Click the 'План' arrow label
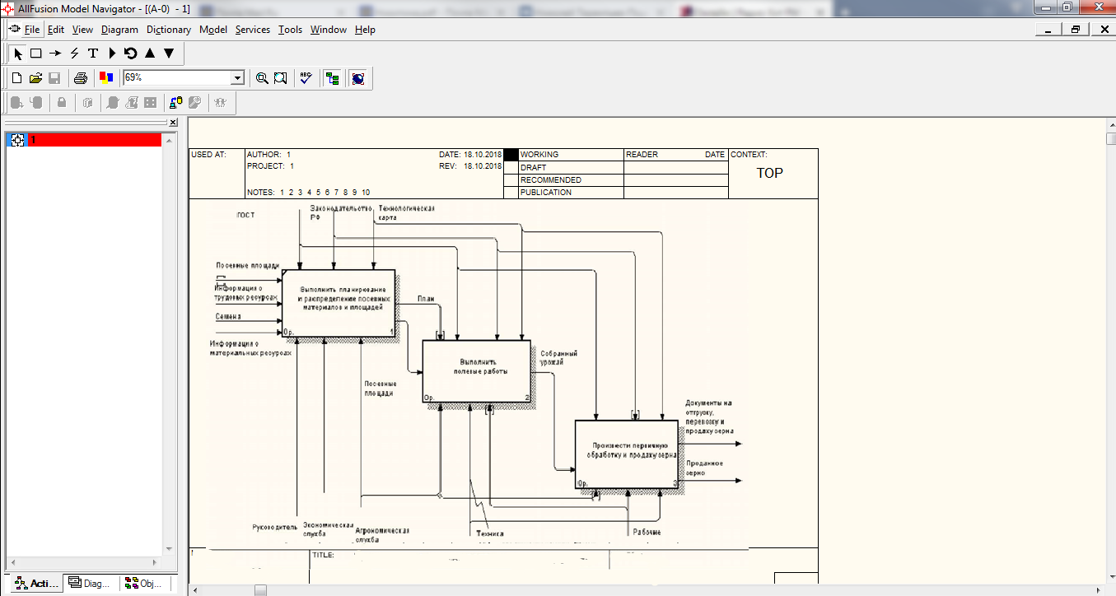1116x596 pixels. (426, 300)
